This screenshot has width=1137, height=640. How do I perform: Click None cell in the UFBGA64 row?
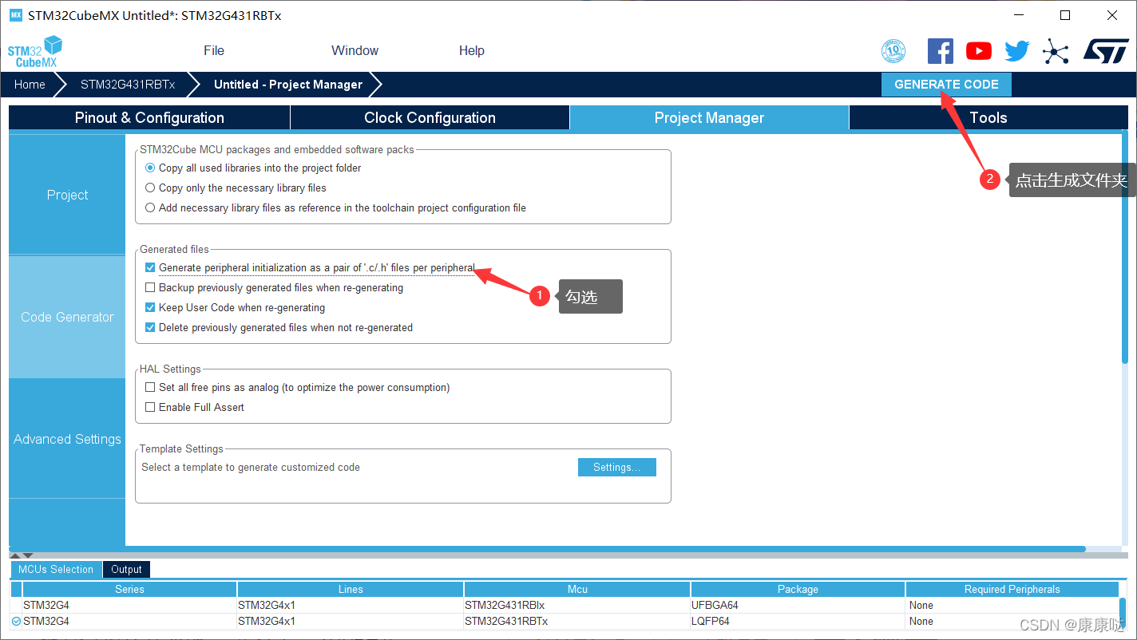tap(1012, 605)
